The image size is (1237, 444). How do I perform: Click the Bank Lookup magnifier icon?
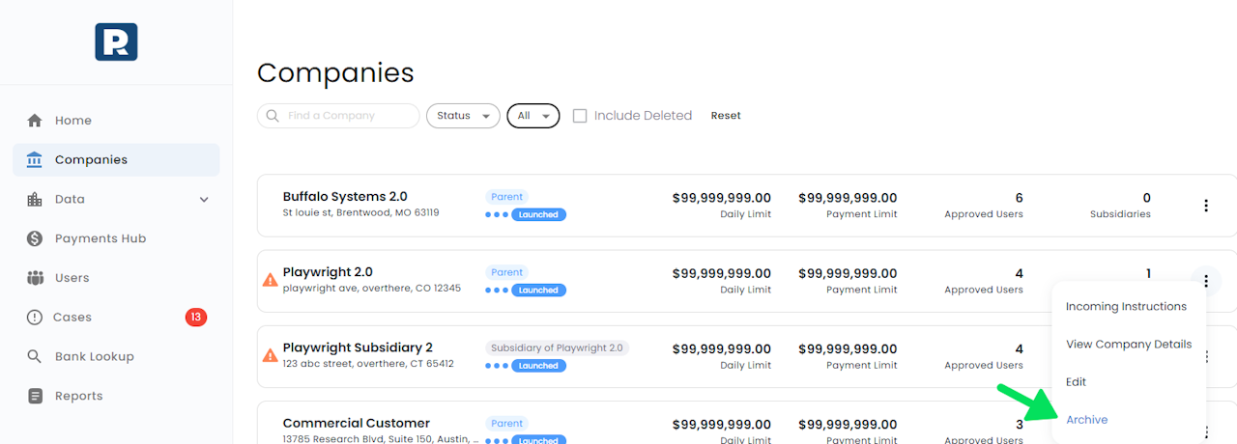[x=35, y=356]
